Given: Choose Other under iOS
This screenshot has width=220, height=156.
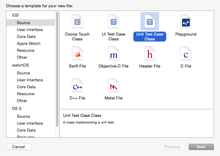Looking at the screenshot, I should click(x=22, y=57).
